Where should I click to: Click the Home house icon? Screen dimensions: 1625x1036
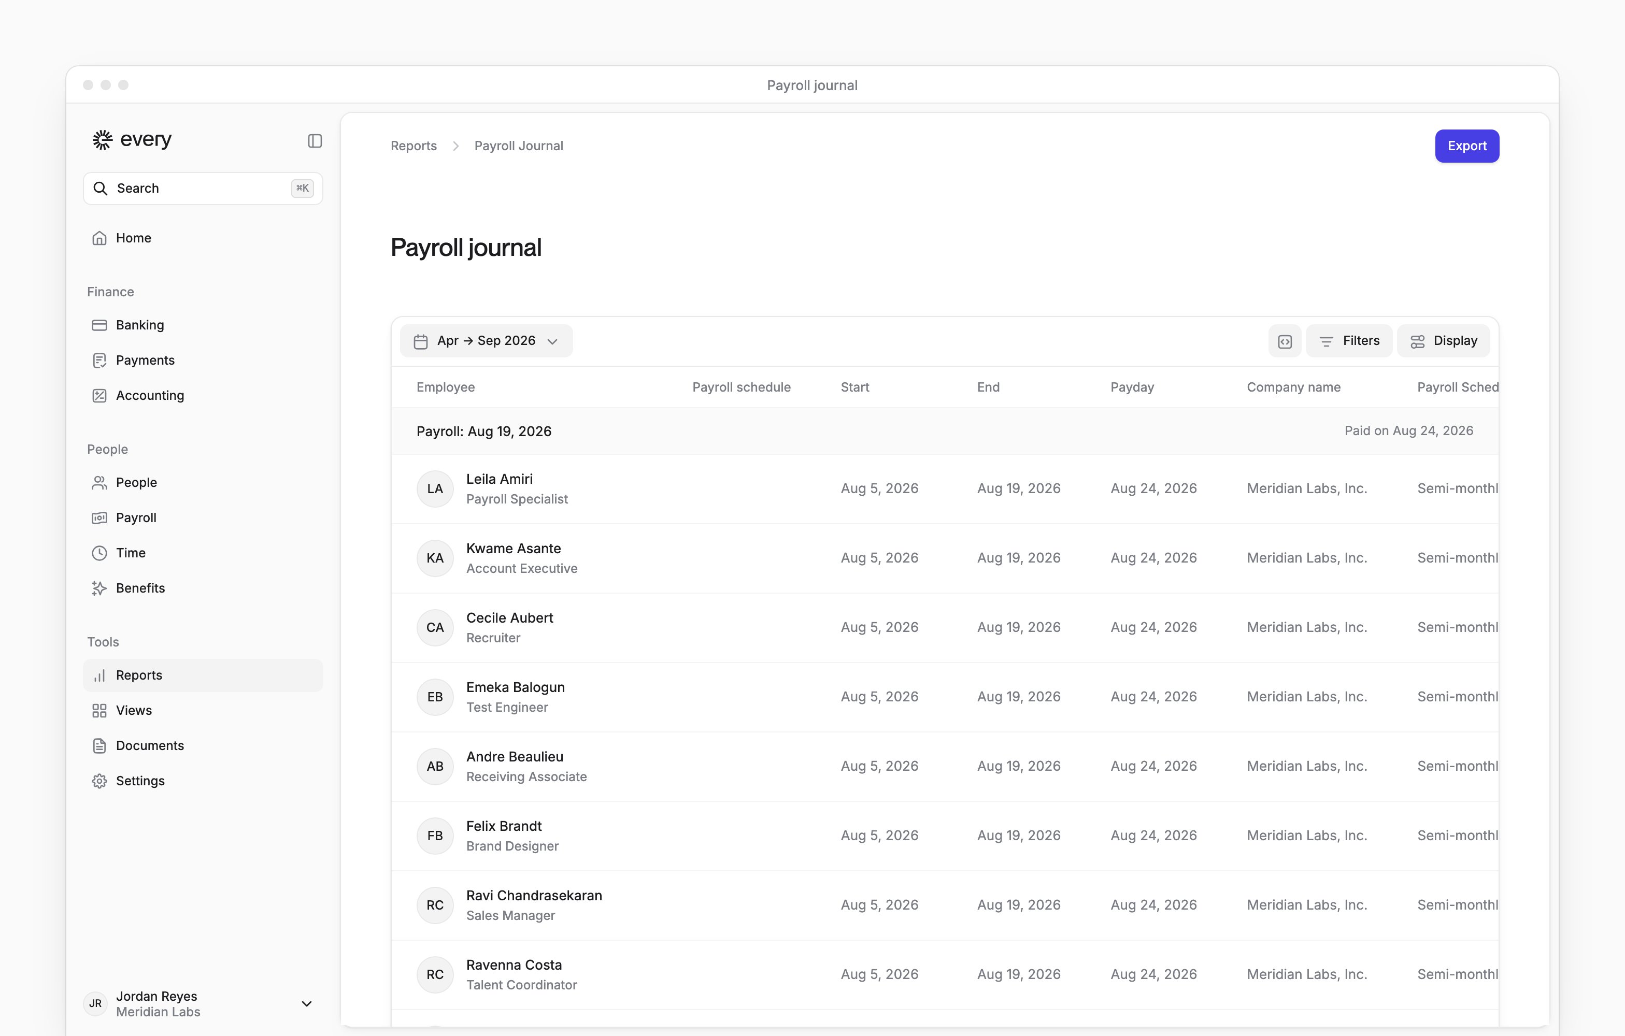coord(99,238)
